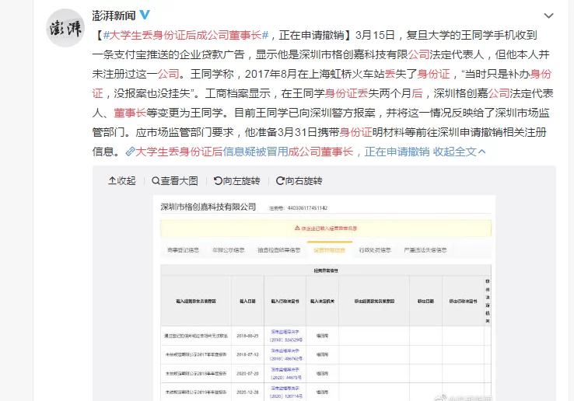Screen dimensions: 574x401
Task: Click the 深圳市格创嘉科技有限公司 title in image
Action: (x=208, y=207)
